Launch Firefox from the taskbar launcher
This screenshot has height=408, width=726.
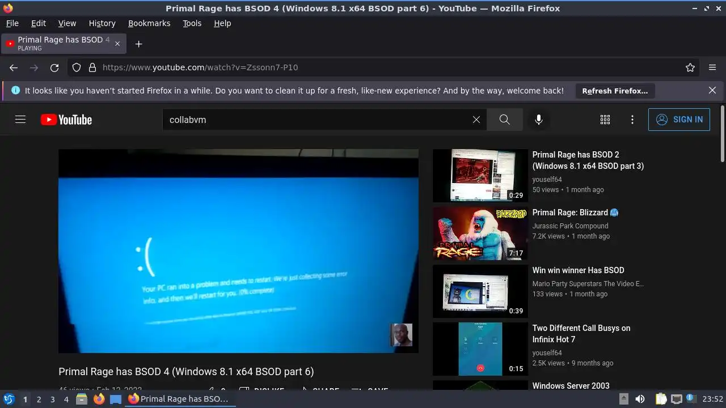99,399
